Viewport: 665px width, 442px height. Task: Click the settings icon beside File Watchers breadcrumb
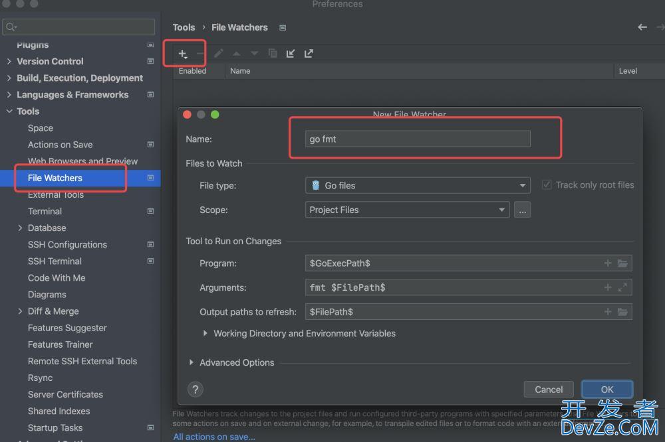coord(283,28)
